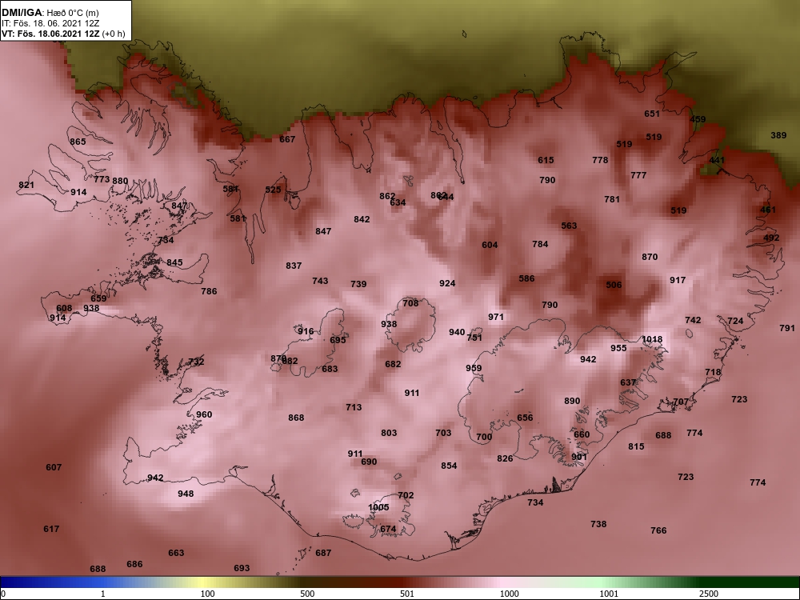Click the legend label "500"
The image size is (800, 600).
coord(307,594)
